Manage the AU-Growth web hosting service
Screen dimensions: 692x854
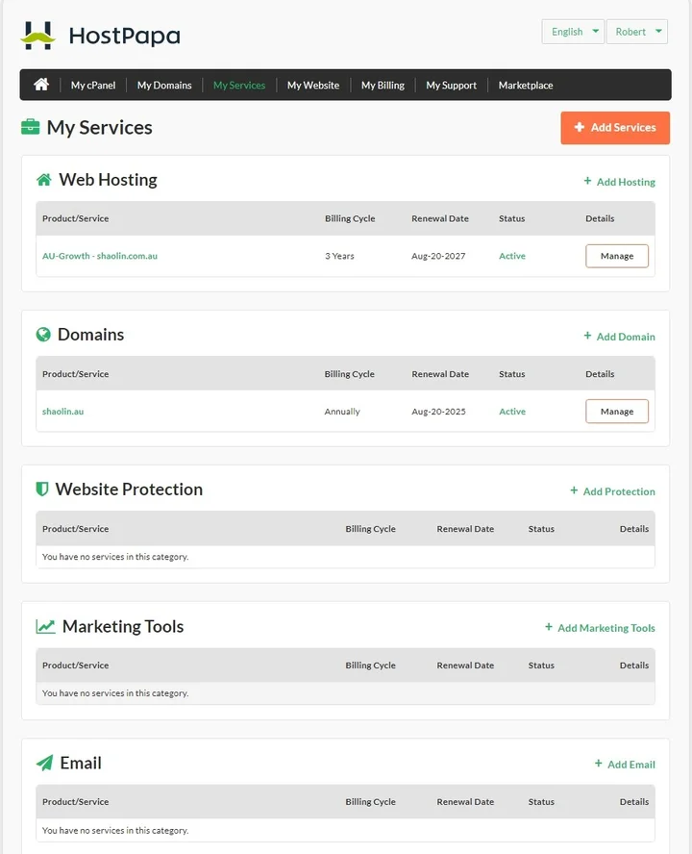[x=617, y=256]
